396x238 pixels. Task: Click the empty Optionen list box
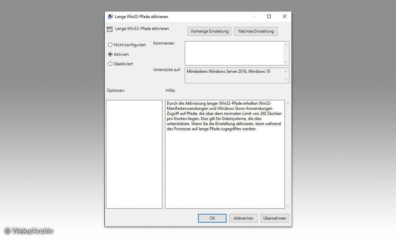pyautogui.click(x=134, y=154)
